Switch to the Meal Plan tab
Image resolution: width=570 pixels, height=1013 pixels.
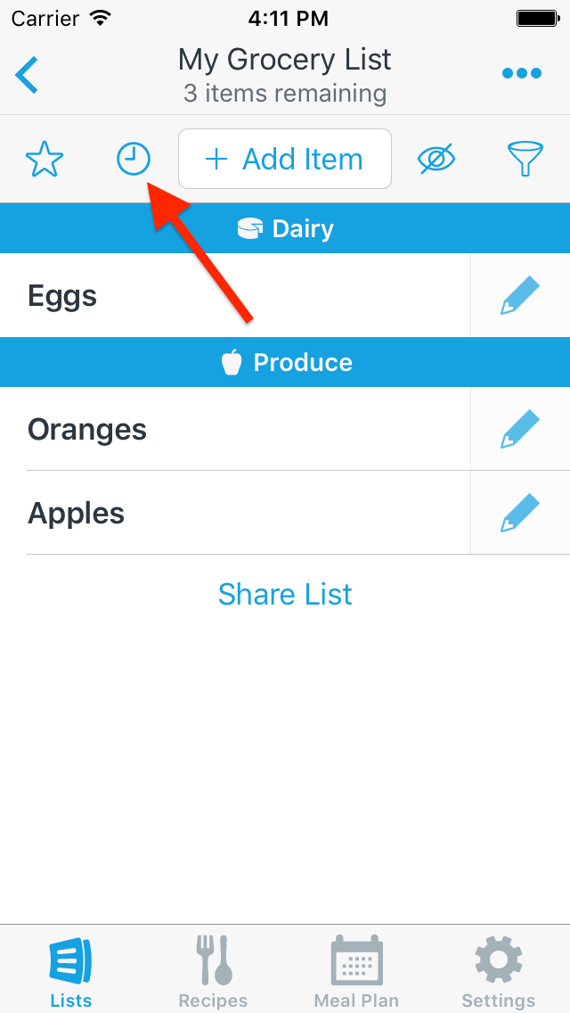click(x=356, y=970)
